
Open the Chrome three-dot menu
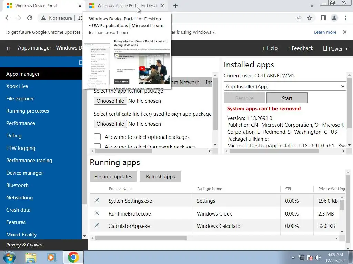(345, 18)
